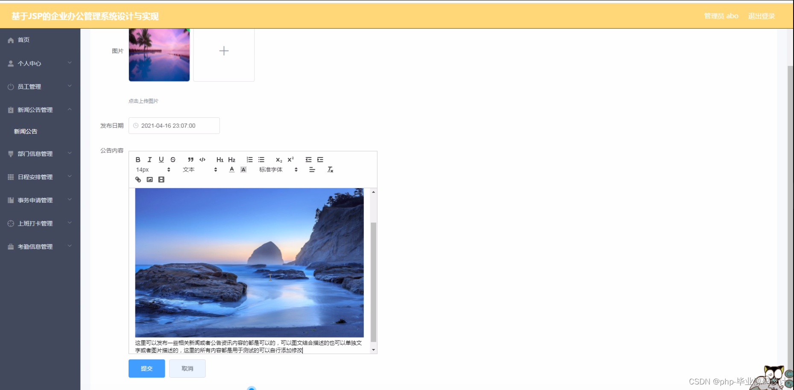794x390 pixels.
Task: Toggle the ordered list format
Action: click(x=249, y=160)
